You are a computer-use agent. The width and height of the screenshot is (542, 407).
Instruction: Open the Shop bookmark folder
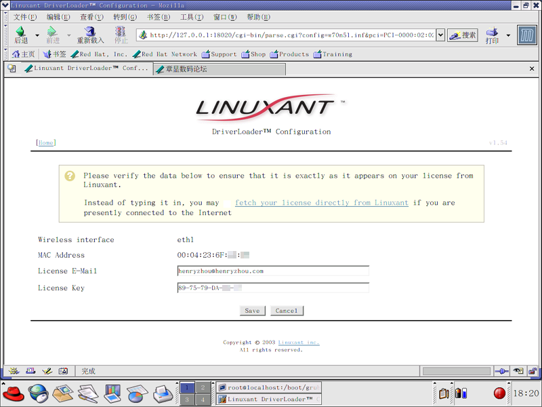click(253, 54)
